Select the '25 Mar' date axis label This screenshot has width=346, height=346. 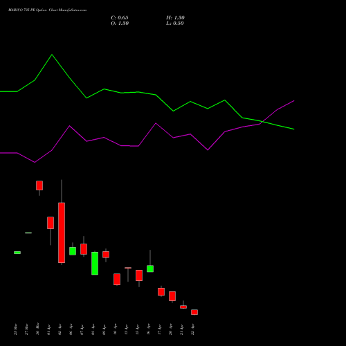15,329
